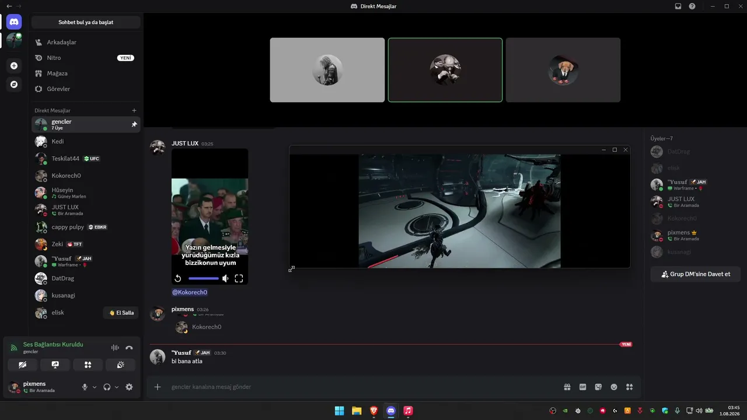This screenshot has width=747, height=420.
Task: Open the Hüseyin direct message
Action: pyautogui.click(x=86, y=192)
